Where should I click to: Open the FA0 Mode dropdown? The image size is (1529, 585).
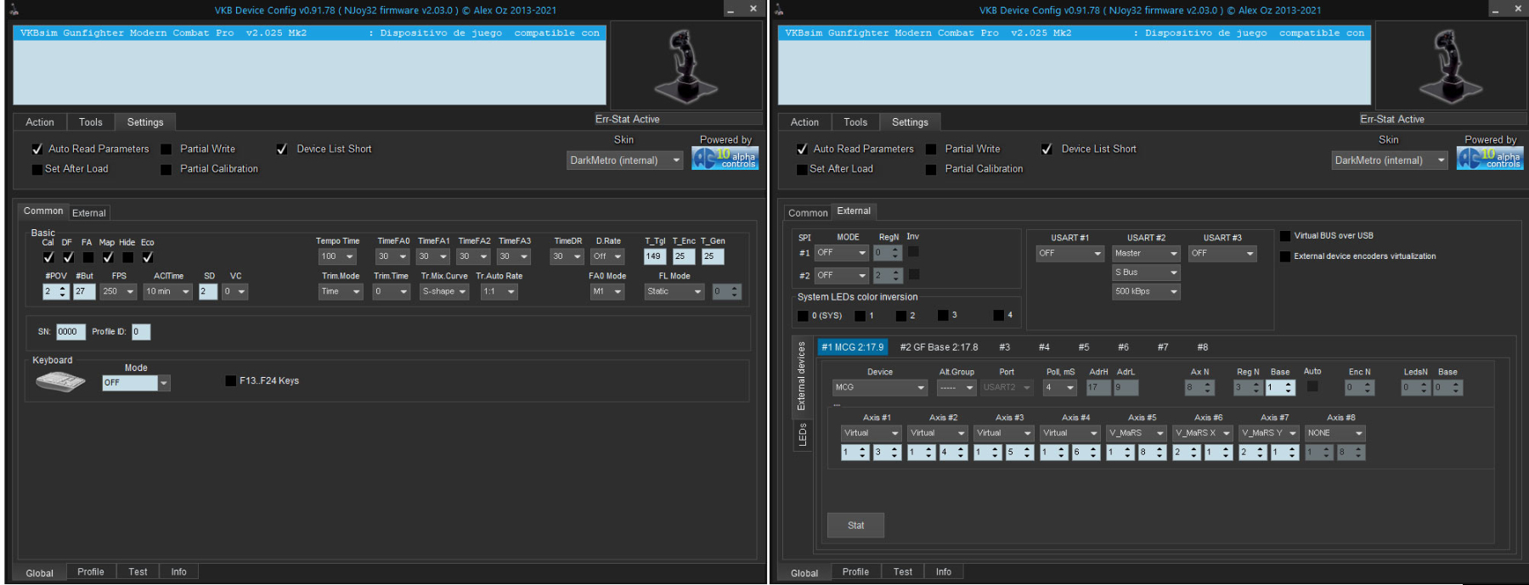607,291
